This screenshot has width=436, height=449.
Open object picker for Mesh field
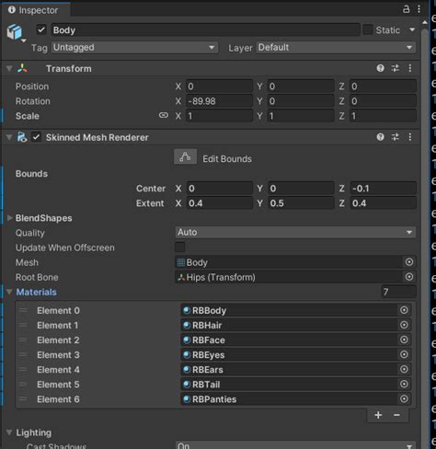click(409, 262)
